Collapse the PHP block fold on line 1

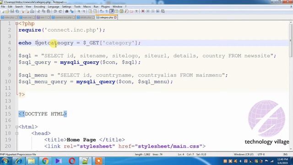pos(17,23)
